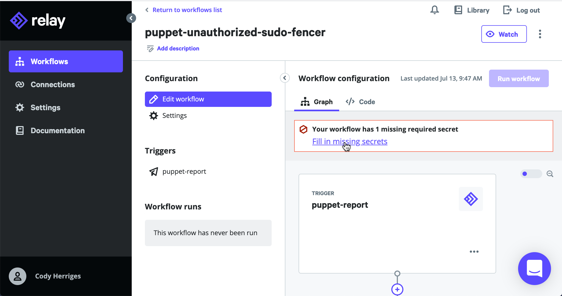
Task: Click the Watch button
Action: tap(504, 34)
